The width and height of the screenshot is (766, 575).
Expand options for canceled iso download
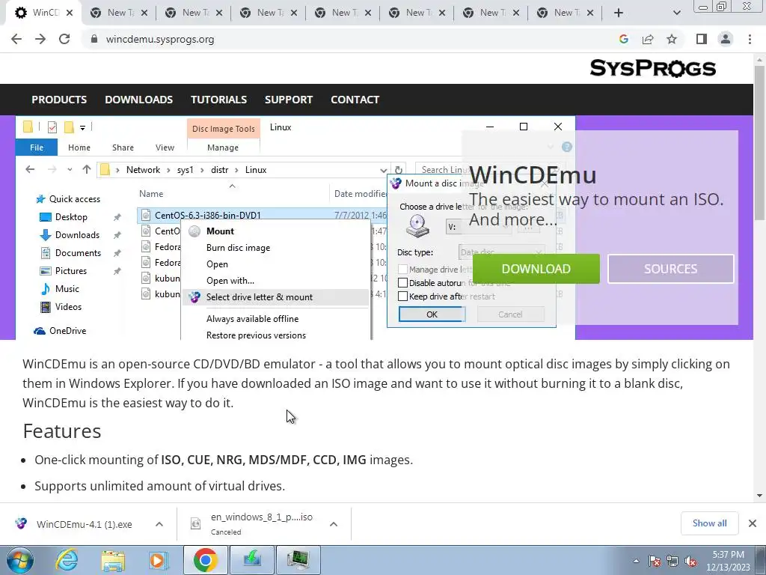click(334, 523)
